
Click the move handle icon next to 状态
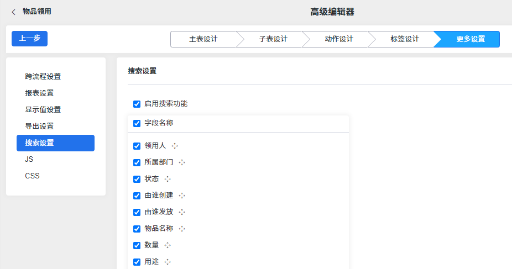coord(168,179)
